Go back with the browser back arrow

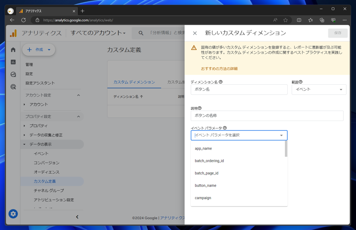tap(12, 20)
